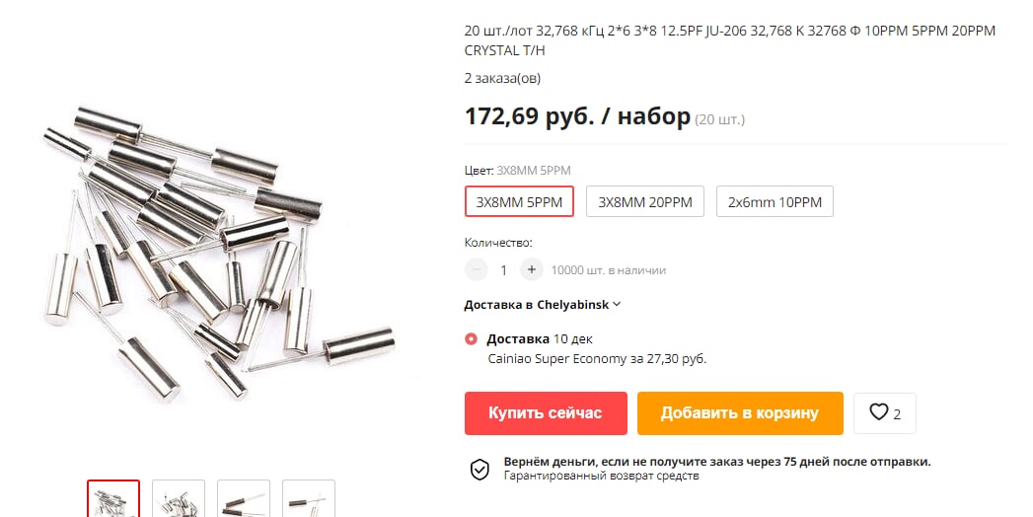Expand the Доставка в Chelyabinsk dropdown
1033x517 pixels.
click(543, 304)
